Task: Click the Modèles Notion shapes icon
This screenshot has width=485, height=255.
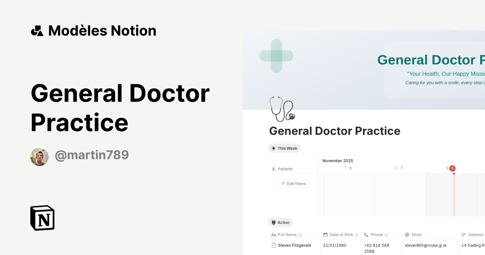Action: [37, 31]
